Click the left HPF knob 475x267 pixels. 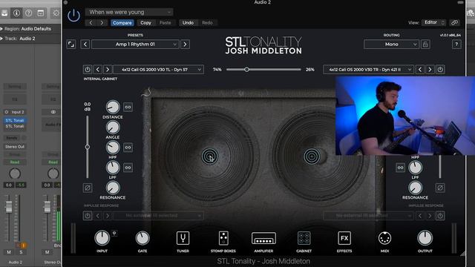pos(113,148)
